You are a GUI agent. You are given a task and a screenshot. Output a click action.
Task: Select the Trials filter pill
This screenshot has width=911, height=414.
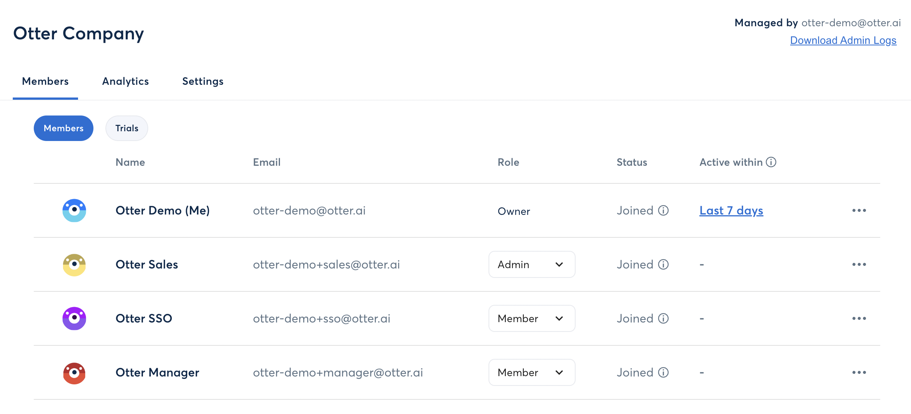pos(127,128)
